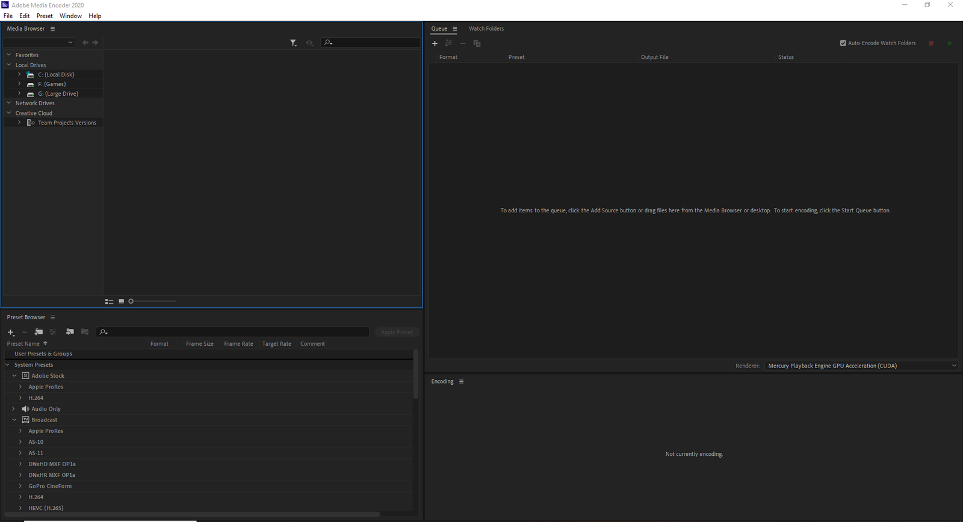Expand Team Projects Versions item
963x522 pixels.
[19, 123]
